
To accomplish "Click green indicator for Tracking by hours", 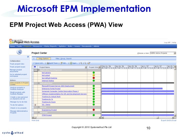I will [x=94, y=102].
